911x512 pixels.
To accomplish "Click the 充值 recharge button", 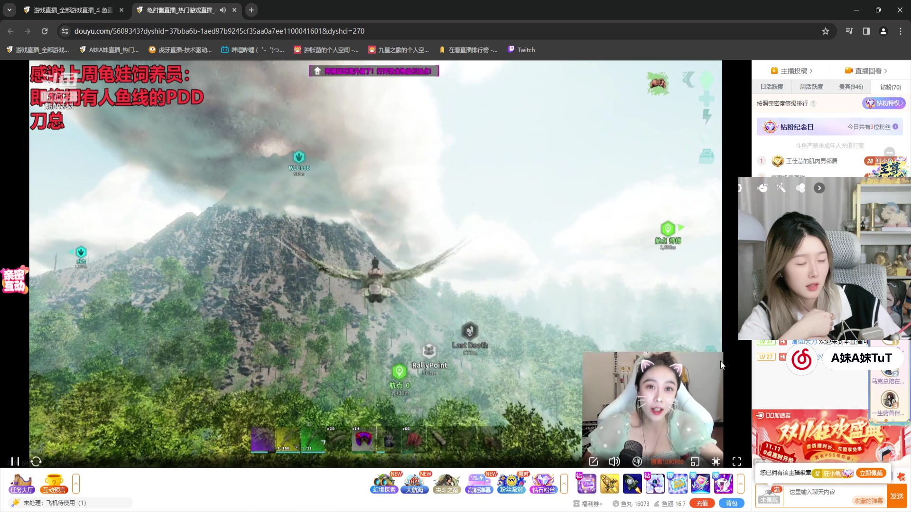I will click(x=702, y=503).
